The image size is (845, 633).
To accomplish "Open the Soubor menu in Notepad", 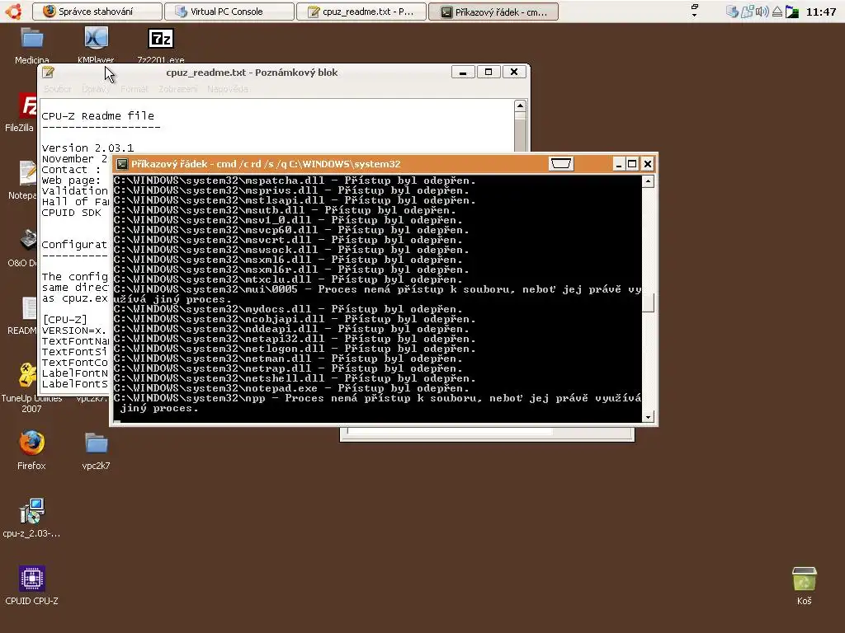I will (57, 89).
